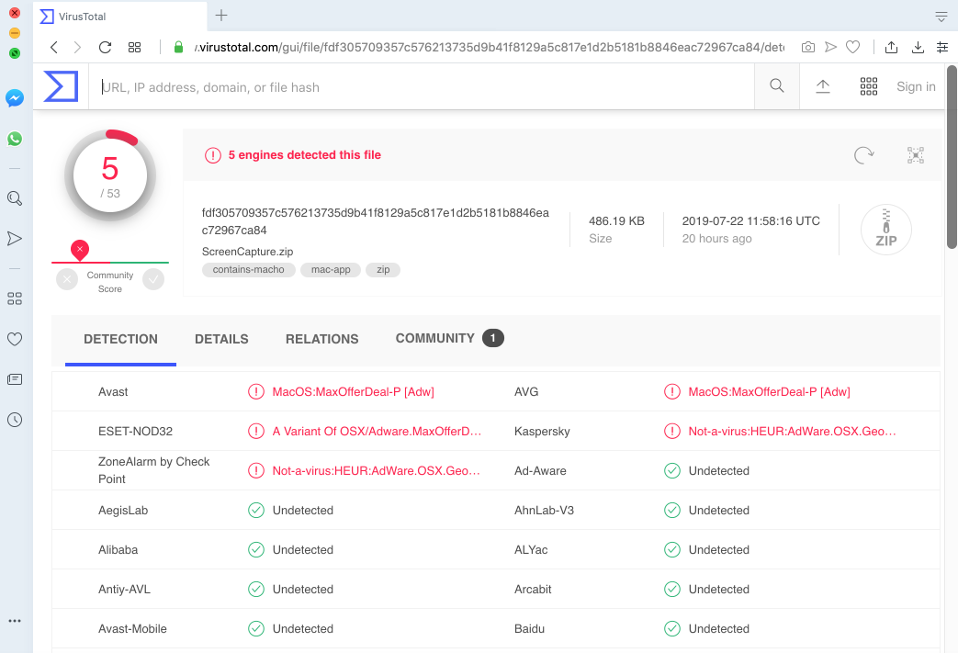The image size is (958, 653).
Task: Open Speed Dial from the sidebar
Action: (15, 298)
